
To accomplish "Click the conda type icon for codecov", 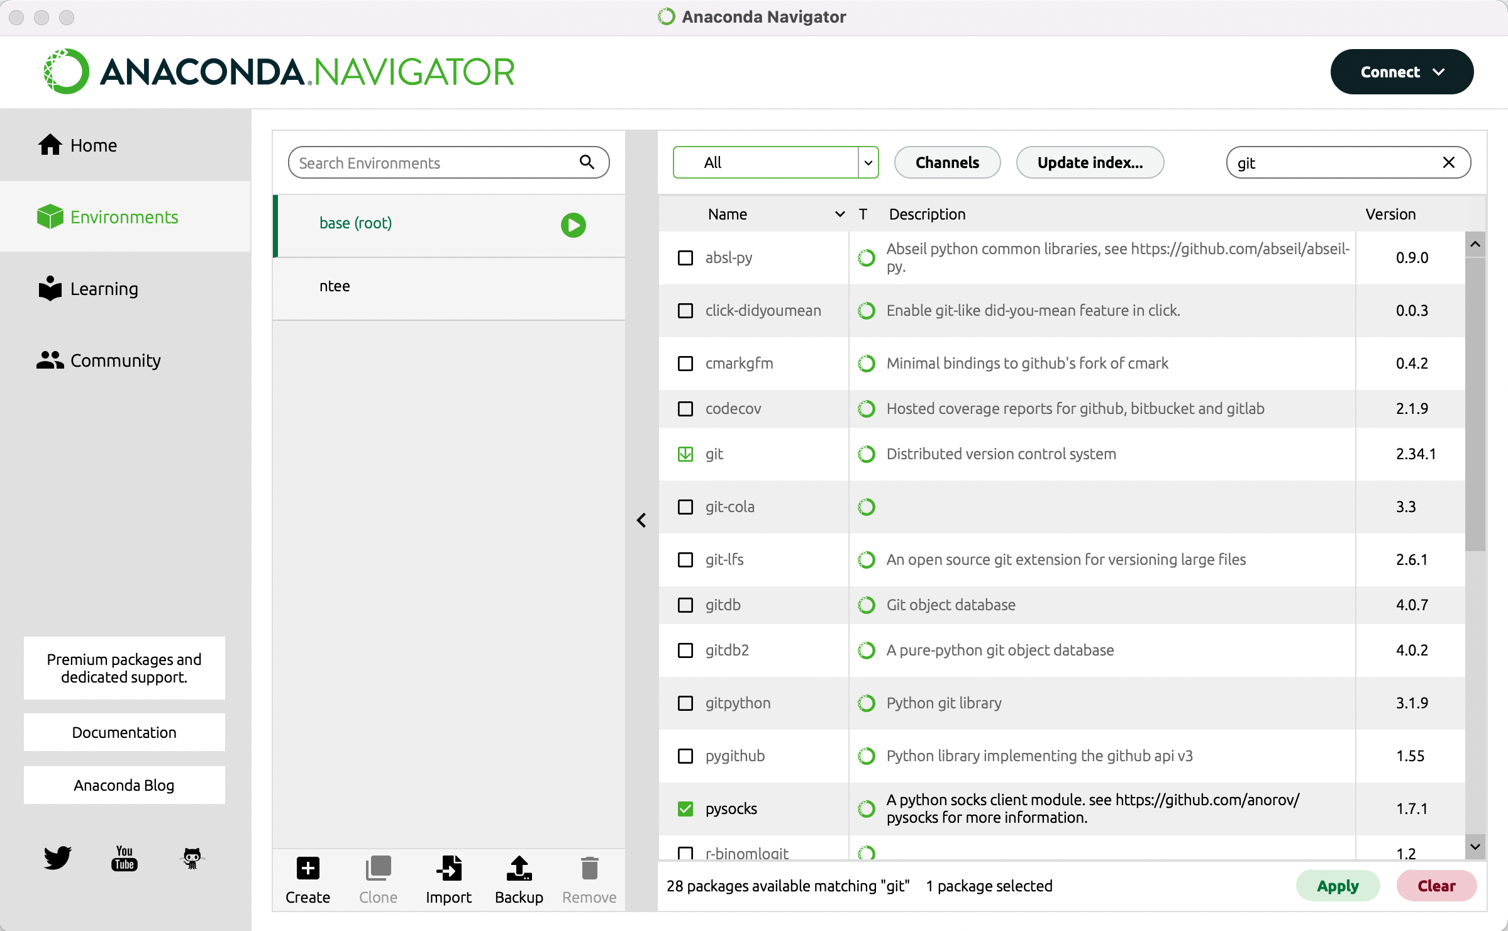I will [867, 409].
